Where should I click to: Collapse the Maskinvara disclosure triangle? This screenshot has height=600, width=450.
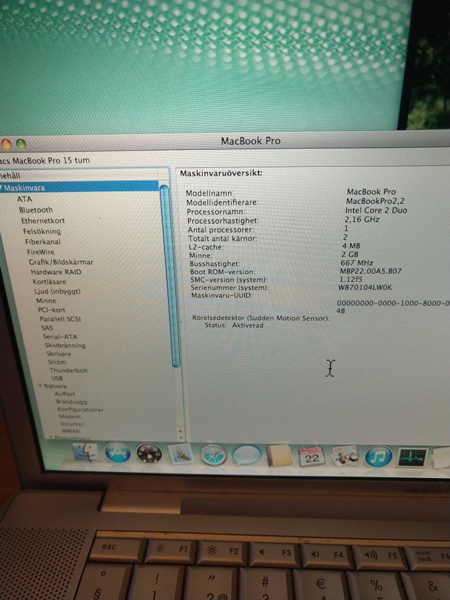1,187
